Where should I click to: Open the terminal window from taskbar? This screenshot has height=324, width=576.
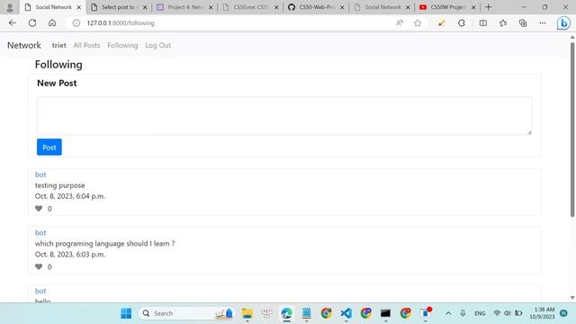[385, 313]
